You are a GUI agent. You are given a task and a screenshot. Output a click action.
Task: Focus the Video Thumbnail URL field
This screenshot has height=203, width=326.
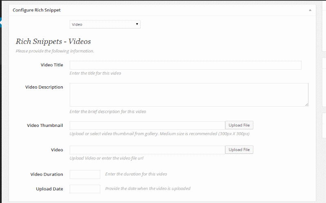click(148, 126)
